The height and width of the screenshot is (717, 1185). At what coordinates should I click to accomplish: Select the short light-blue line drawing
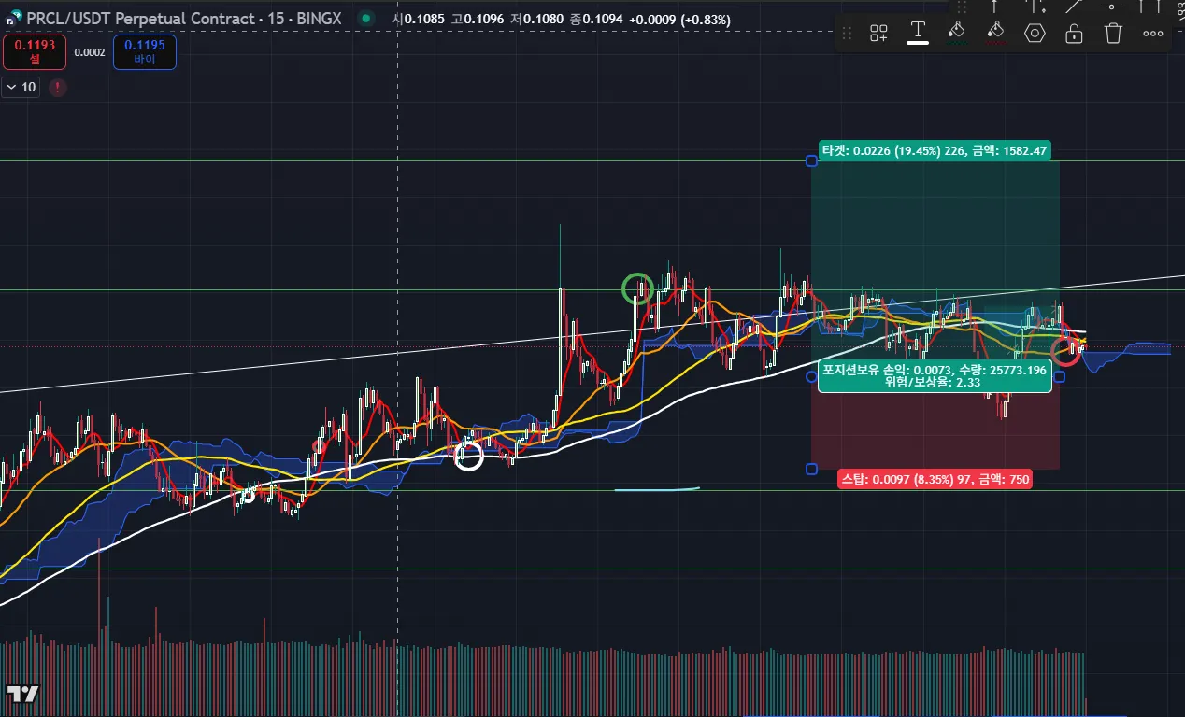pos(657,488)
